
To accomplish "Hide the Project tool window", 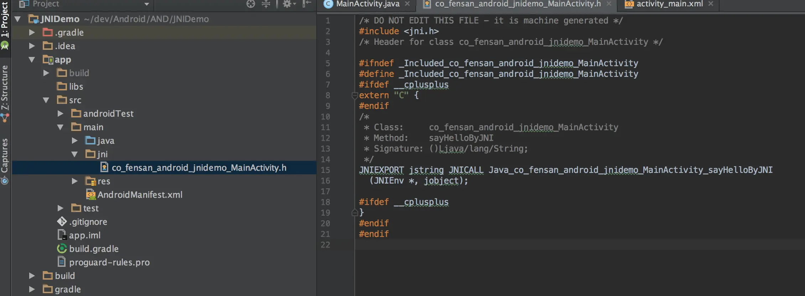I will pos(307,4).
